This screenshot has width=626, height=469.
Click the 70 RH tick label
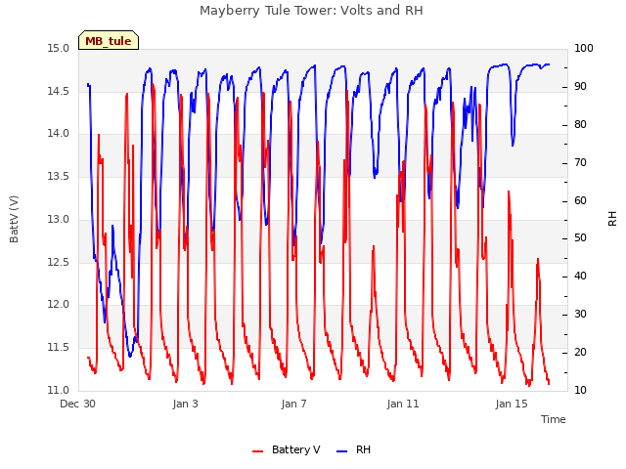(580, 163)
